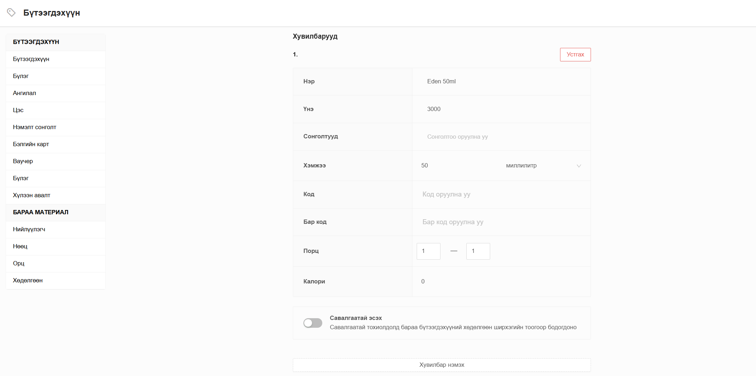The width and height of the screenshot is (756, 376).
Task: Click the Сонголтууд options select field
Action: point(501,137)
